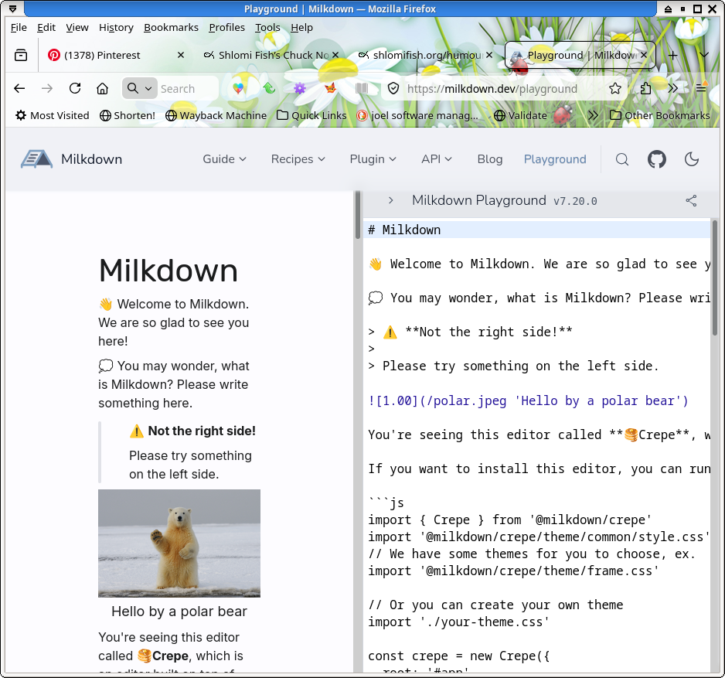725x678 pixels.
Task: Bookmark this page with star icon
Action: coord(615,88)
